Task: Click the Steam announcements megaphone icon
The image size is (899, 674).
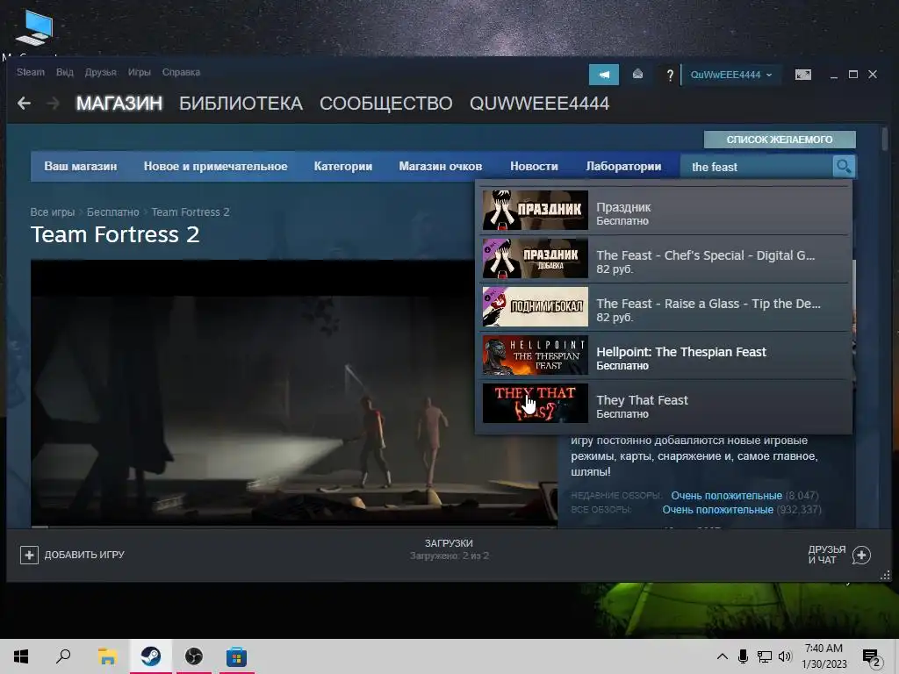Action: click(604, 75)
